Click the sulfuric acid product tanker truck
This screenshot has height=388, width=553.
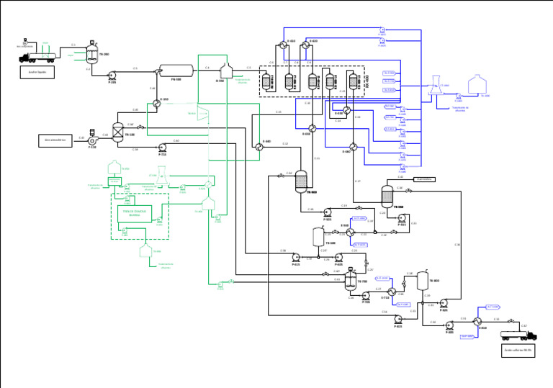(x=518, y=335)
